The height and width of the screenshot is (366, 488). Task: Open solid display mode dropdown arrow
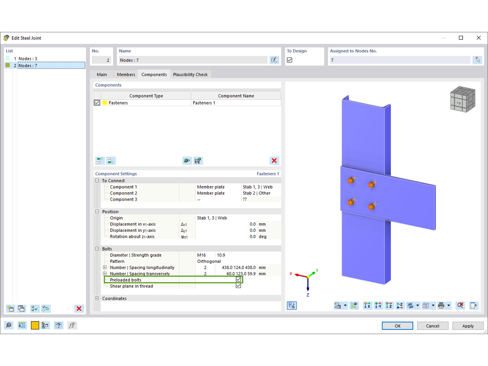418,305
